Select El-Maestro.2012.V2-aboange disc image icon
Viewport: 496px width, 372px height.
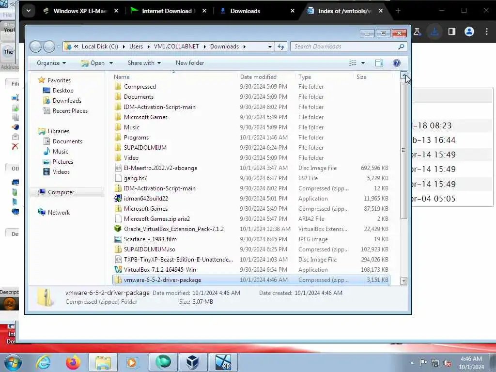click(118, 168)
